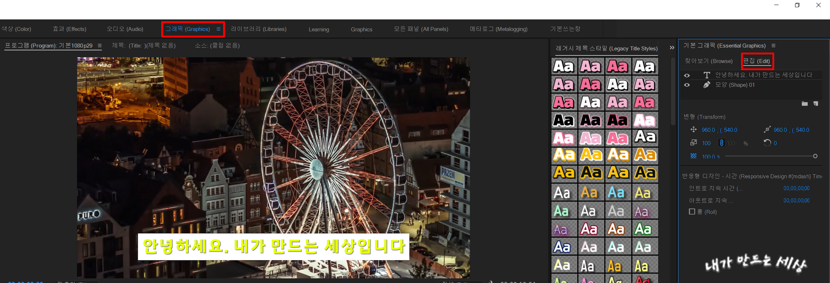This screenshot has width=830, height=283.
Task: Open the 찾아보기 (Browse) tab
Action: pos(708,61)
